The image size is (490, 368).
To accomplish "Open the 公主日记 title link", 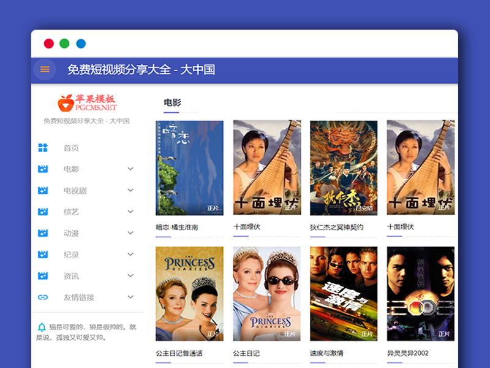I will click(x=246, y=353).
